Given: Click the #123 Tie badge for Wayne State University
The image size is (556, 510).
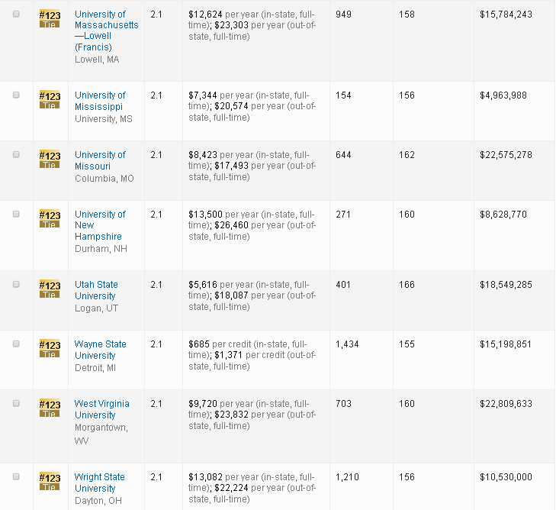Looking at the screenshot, I should click(50, 348).
